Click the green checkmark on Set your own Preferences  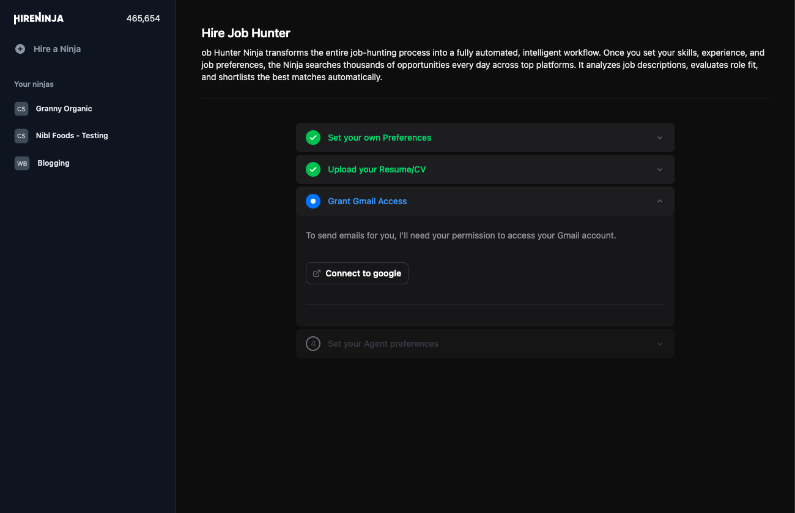[x=313, y=138]
